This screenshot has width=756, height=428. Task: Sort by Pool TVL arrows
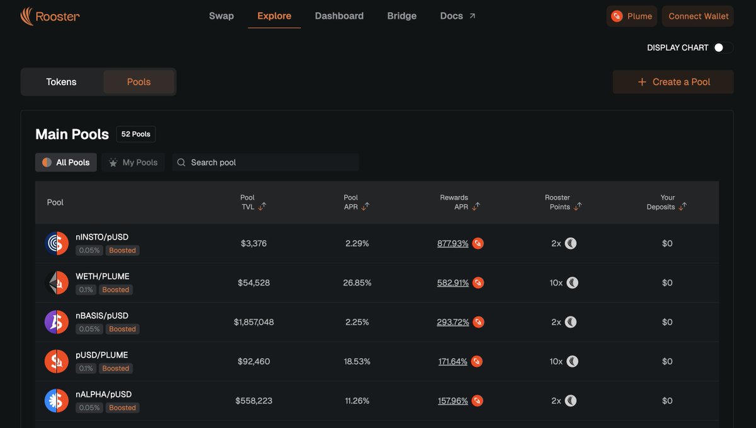[x=262, y=206]
